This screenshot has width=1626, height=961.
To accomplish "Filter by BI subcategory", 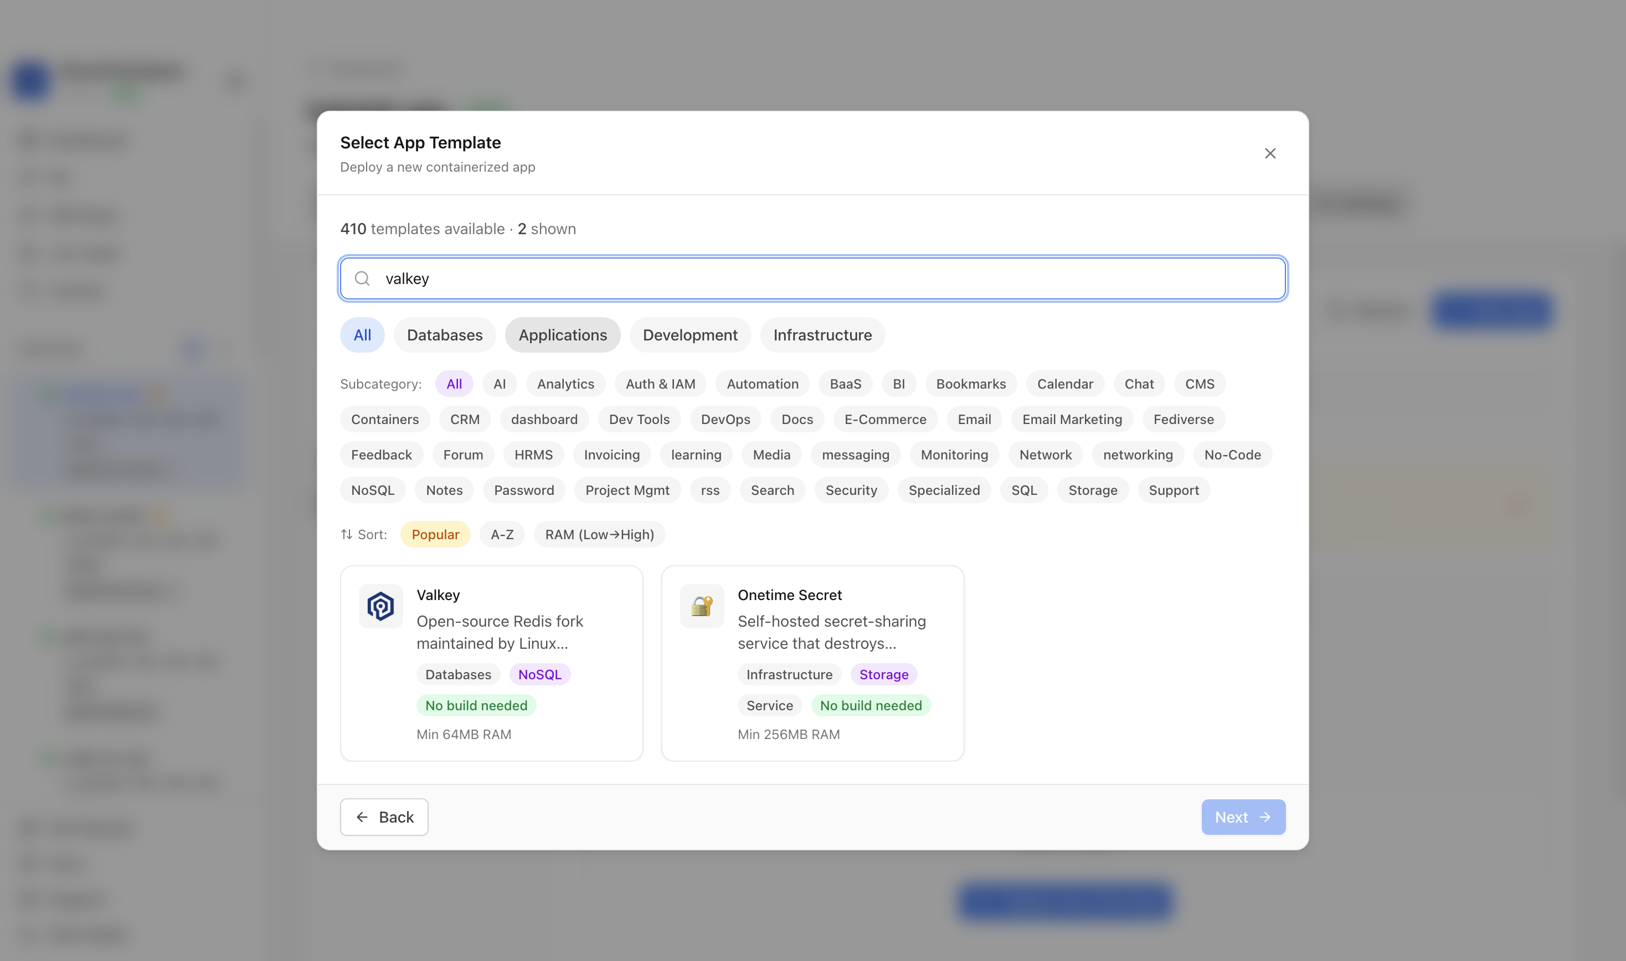I will click(898, 384).
